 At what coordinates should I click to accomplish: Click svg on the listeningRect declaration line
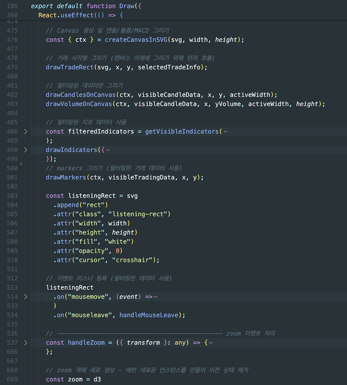coord(132,196)
